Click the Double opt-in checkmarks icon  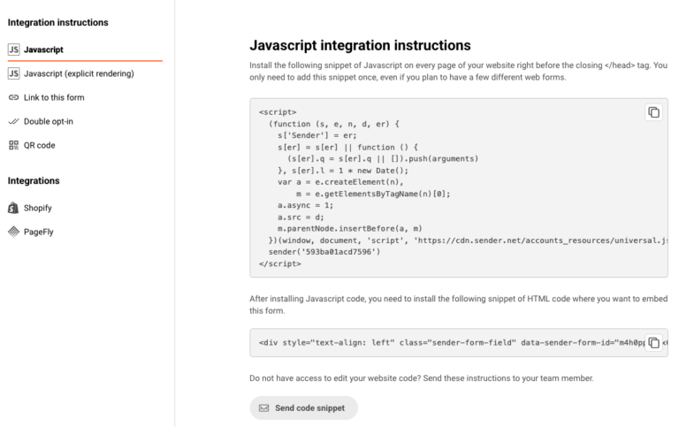(13, 121)
